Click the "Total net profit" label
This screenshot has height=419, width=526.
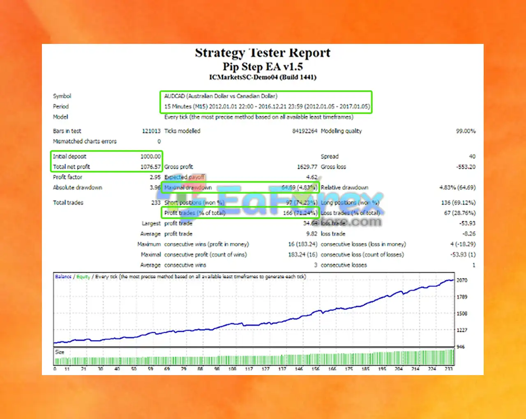(72, 167)
